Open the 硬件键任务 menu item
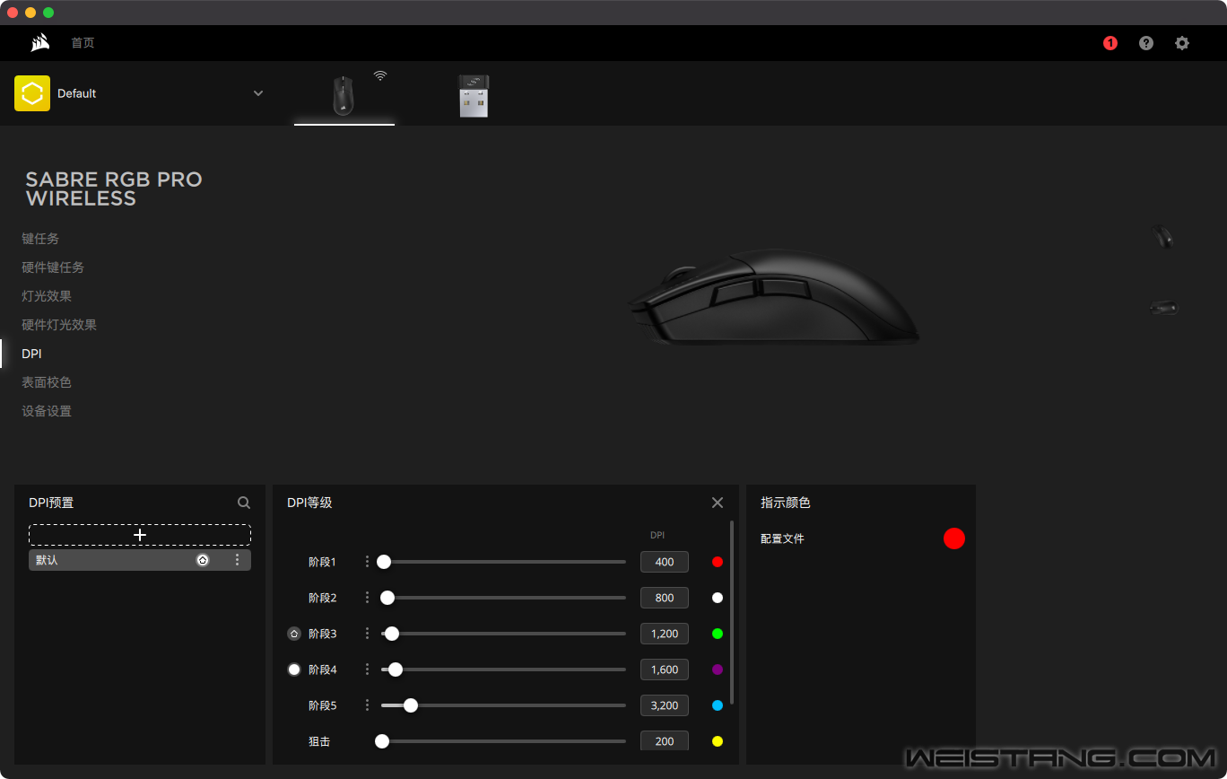The image size is (1227, 779). click(x=53, y=267)
